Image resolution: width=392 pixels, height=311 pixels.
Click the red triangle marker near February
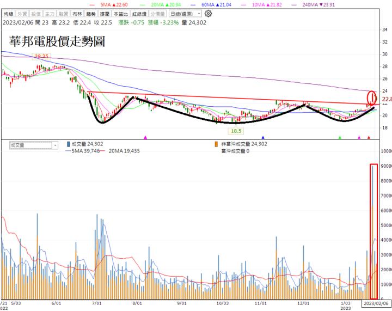pos(369,137)
